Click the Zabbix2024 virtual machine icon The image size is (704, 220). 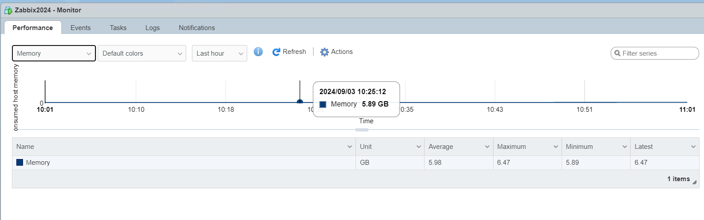point(8,10)
